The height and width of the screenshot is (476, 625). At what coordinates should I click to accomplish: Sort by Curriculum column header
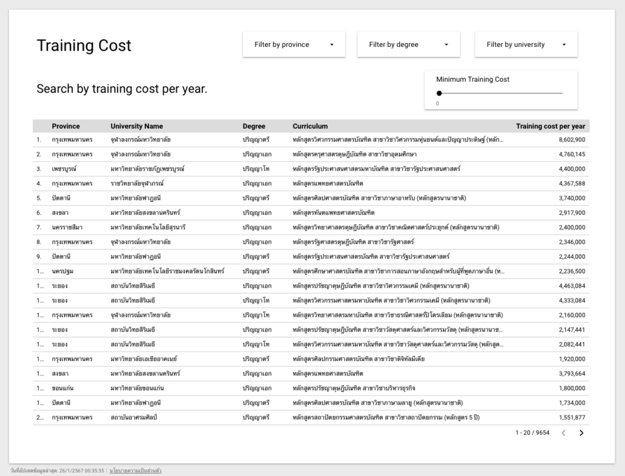click(310, 126)
